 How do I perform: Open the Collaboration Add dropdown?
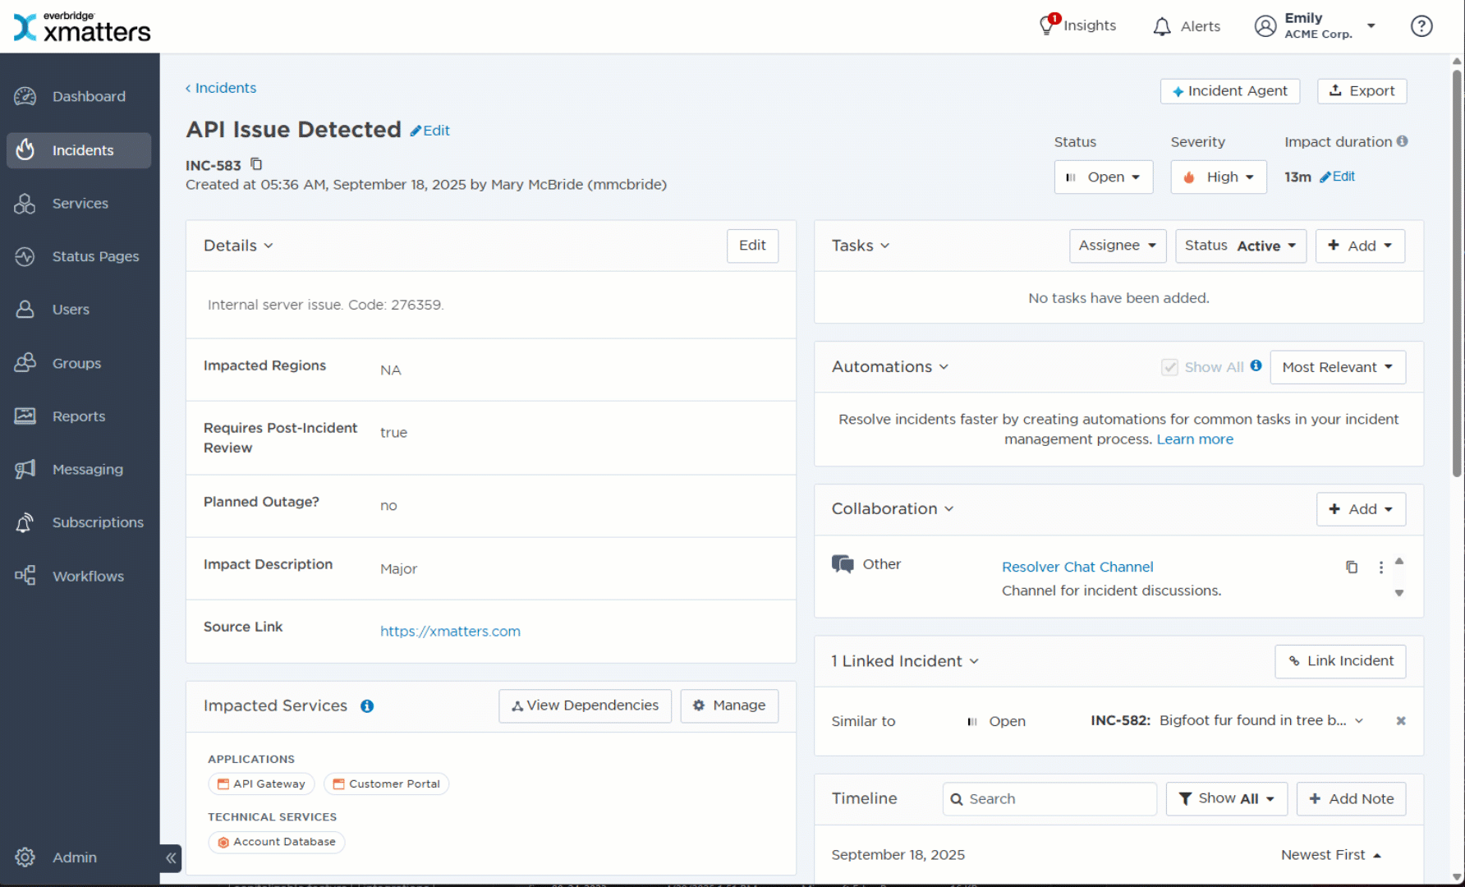point(1361,509)
